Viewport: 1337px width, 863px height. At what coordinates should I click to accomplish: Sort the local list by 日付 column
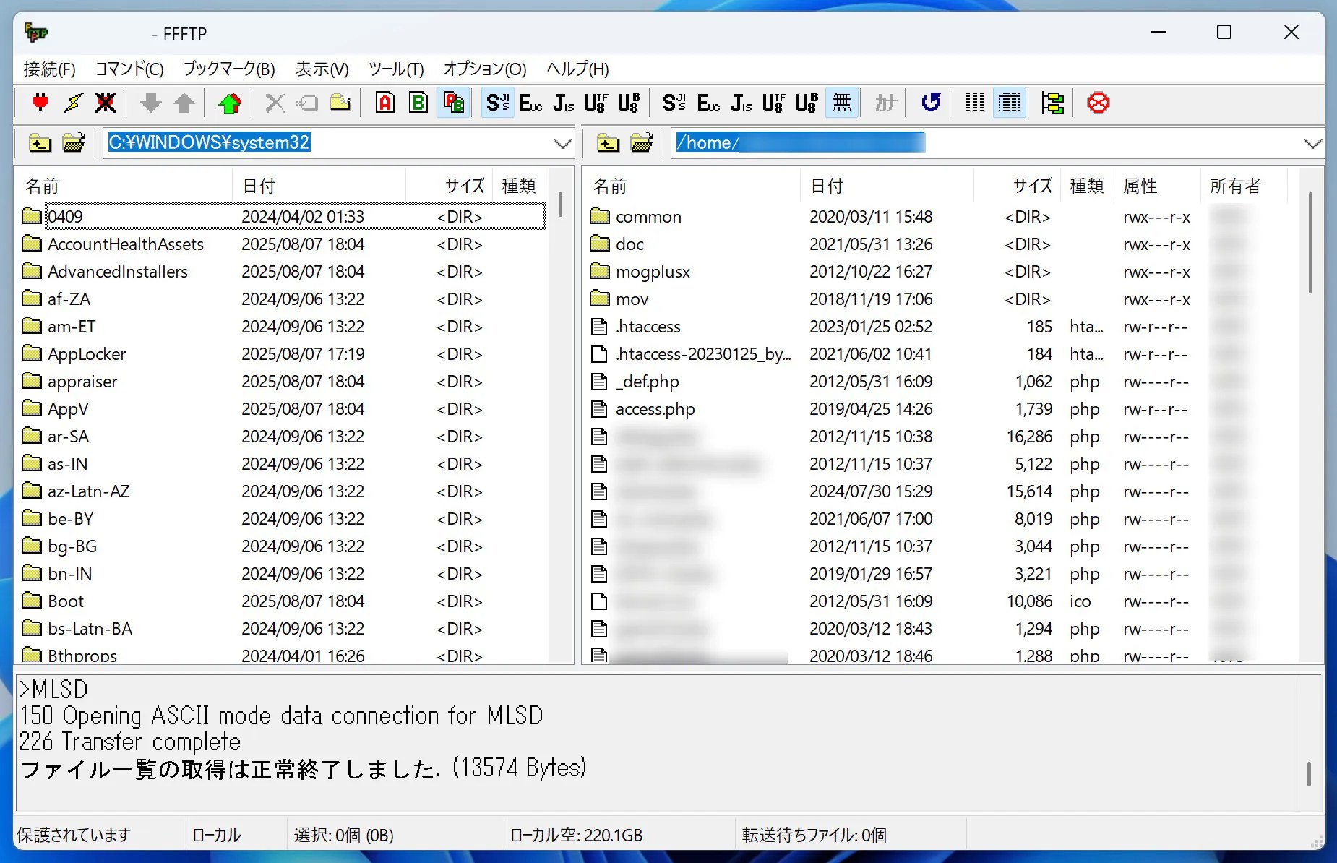pyautogui.click(x=319, y=186)
